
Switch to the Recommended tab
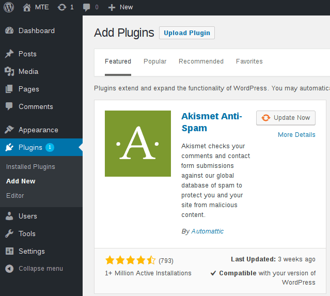(x=201, y=61)
